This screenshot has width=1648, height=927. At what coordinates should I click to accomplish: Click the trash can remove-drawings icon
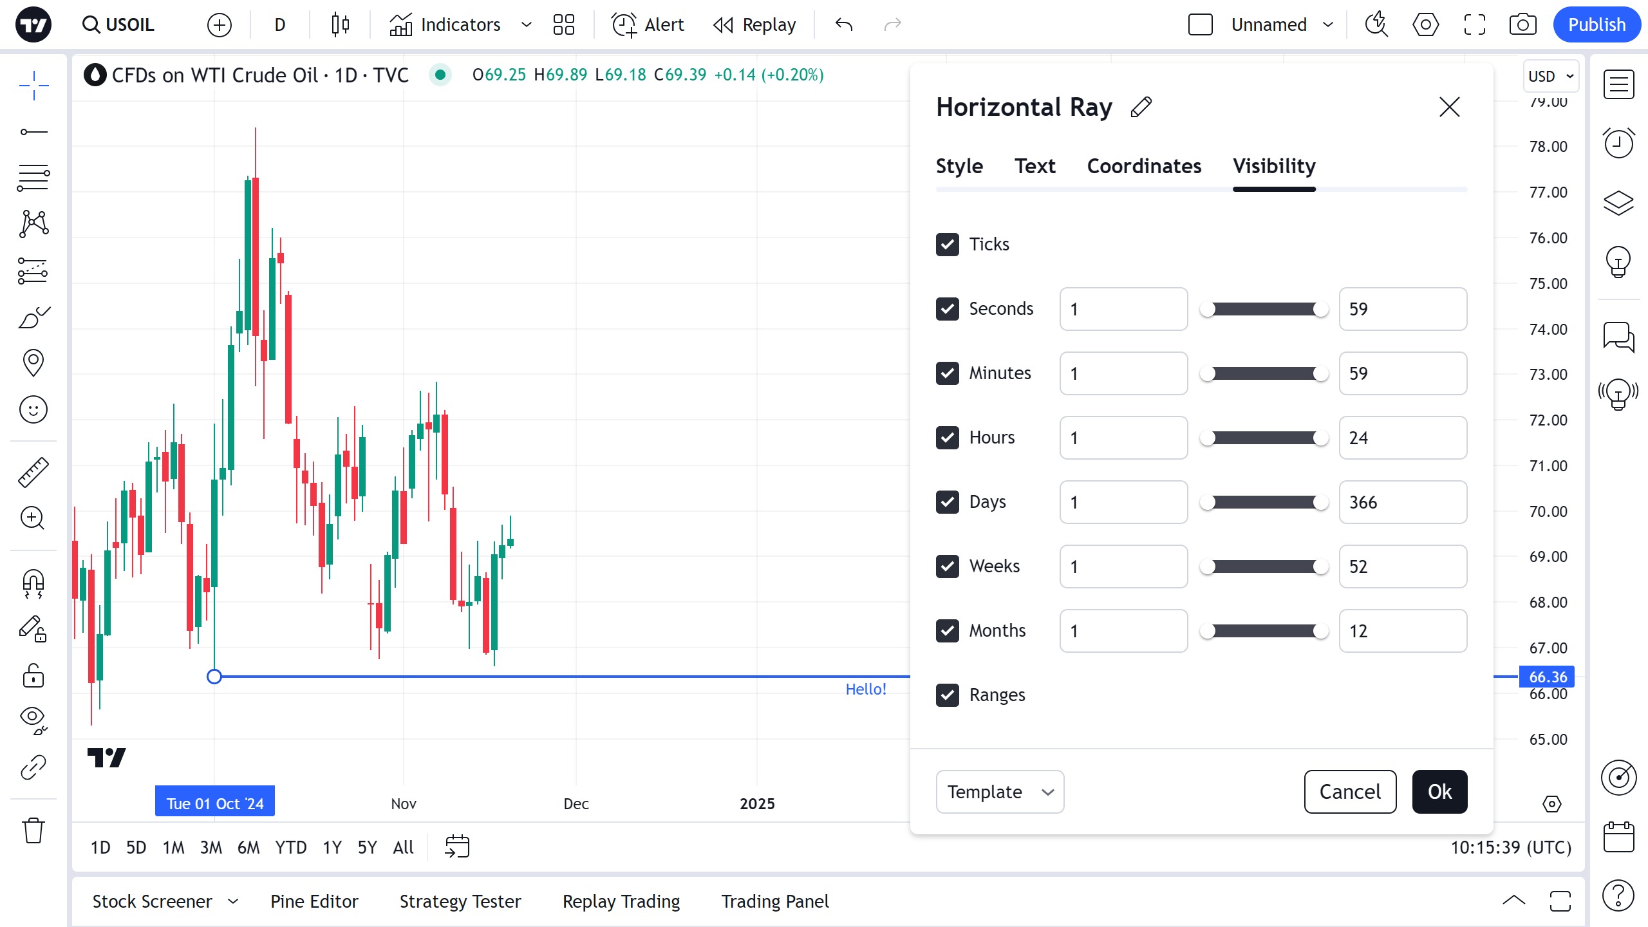33,830
